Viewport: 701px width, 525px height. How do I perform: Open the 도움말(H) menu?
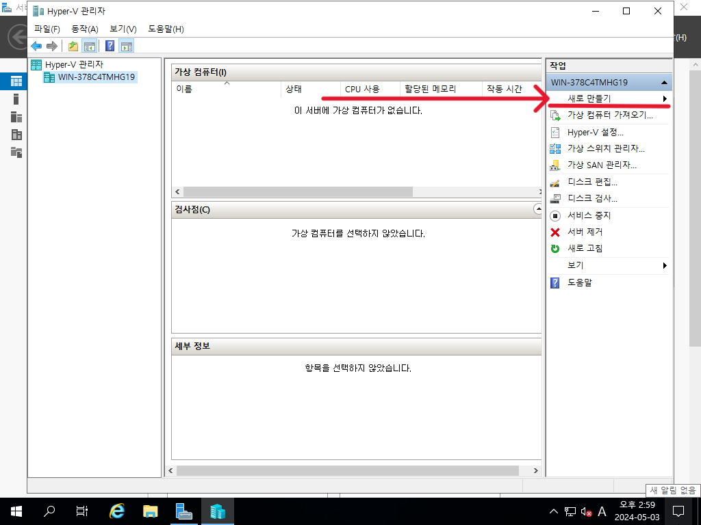coord(166,29)
